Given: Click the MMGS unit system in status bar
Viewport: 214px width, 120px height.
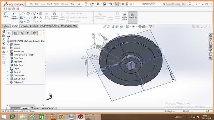Looking at the screenshot, I should coord(186,111).
